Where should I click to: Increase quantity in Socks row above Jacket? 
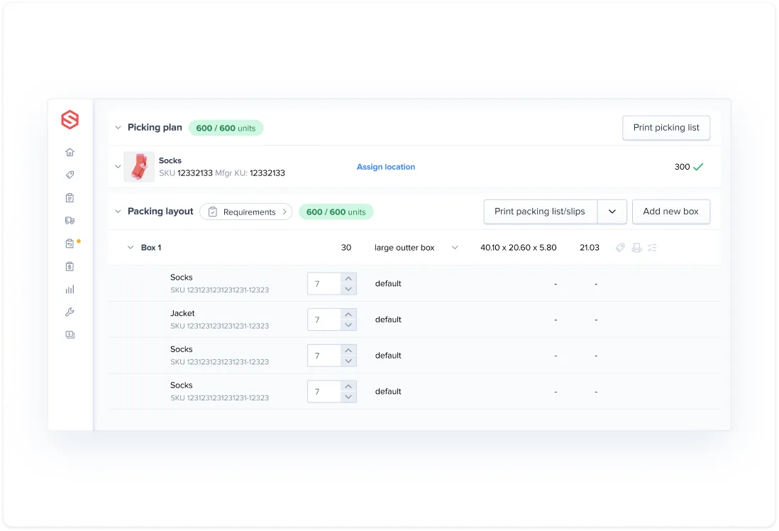tap(348, 278)
